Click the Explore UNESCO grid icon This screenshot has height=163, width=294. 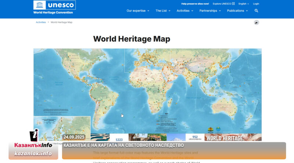233,4
